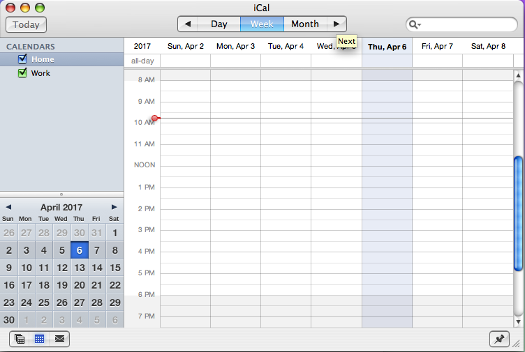Click the Sun, Apr 2 column header
Viewport: 525px width, 352px height.
pyautogui.click(x=186, y=46)
